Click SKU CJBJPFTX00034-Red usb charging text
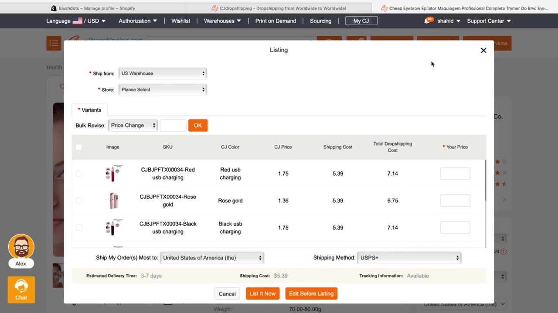The image size is (558, 313). coord(168,173)
